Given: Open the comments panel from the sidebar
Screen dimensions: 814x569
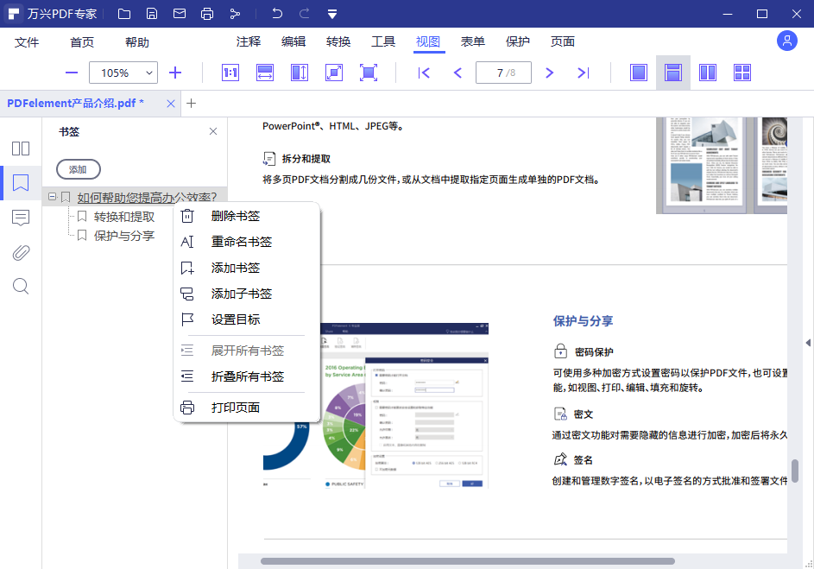Looking at the screenshot, I should click(x=21, y=218).
